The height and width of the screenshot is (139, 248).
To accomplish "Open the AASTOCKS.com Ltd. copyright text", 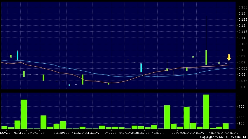I will pyautogui.click(x=224, y=137).
